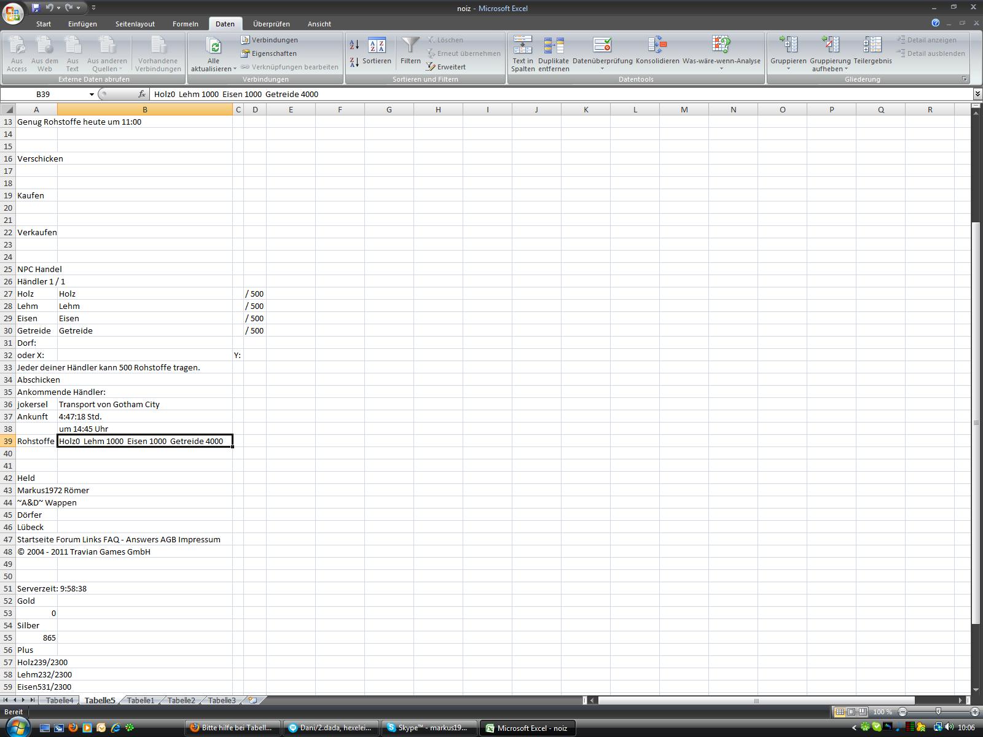
Task: Sort ascending A to Z
Action: 354,44
